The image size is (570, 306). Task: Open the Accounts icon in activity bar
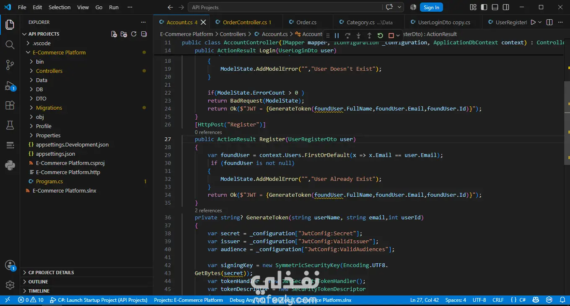point(10,265)
